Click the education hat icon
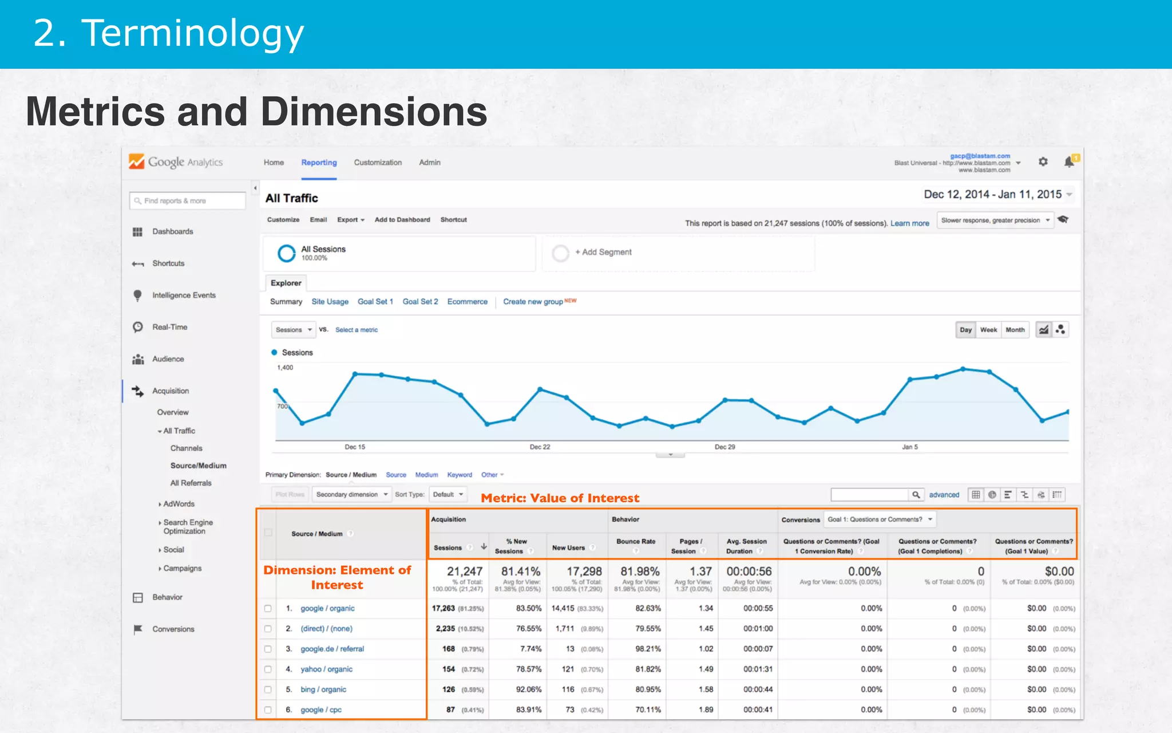The image size is (1172, 733). 1063,220
